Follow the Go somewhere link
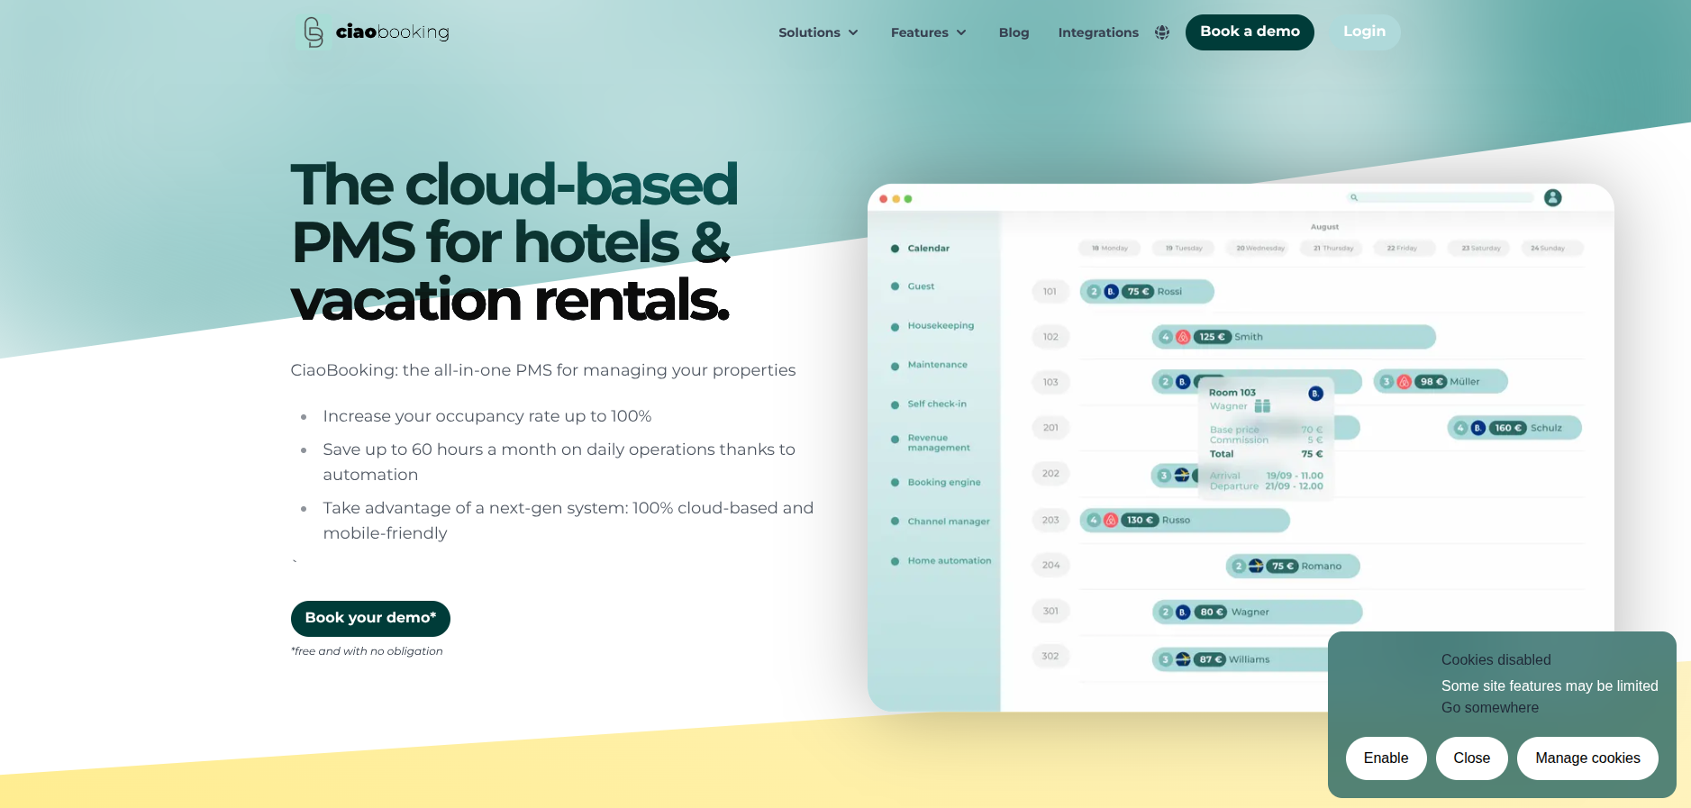The width and height of the screenshot is (1691, 808). [x=1490, y=708]
